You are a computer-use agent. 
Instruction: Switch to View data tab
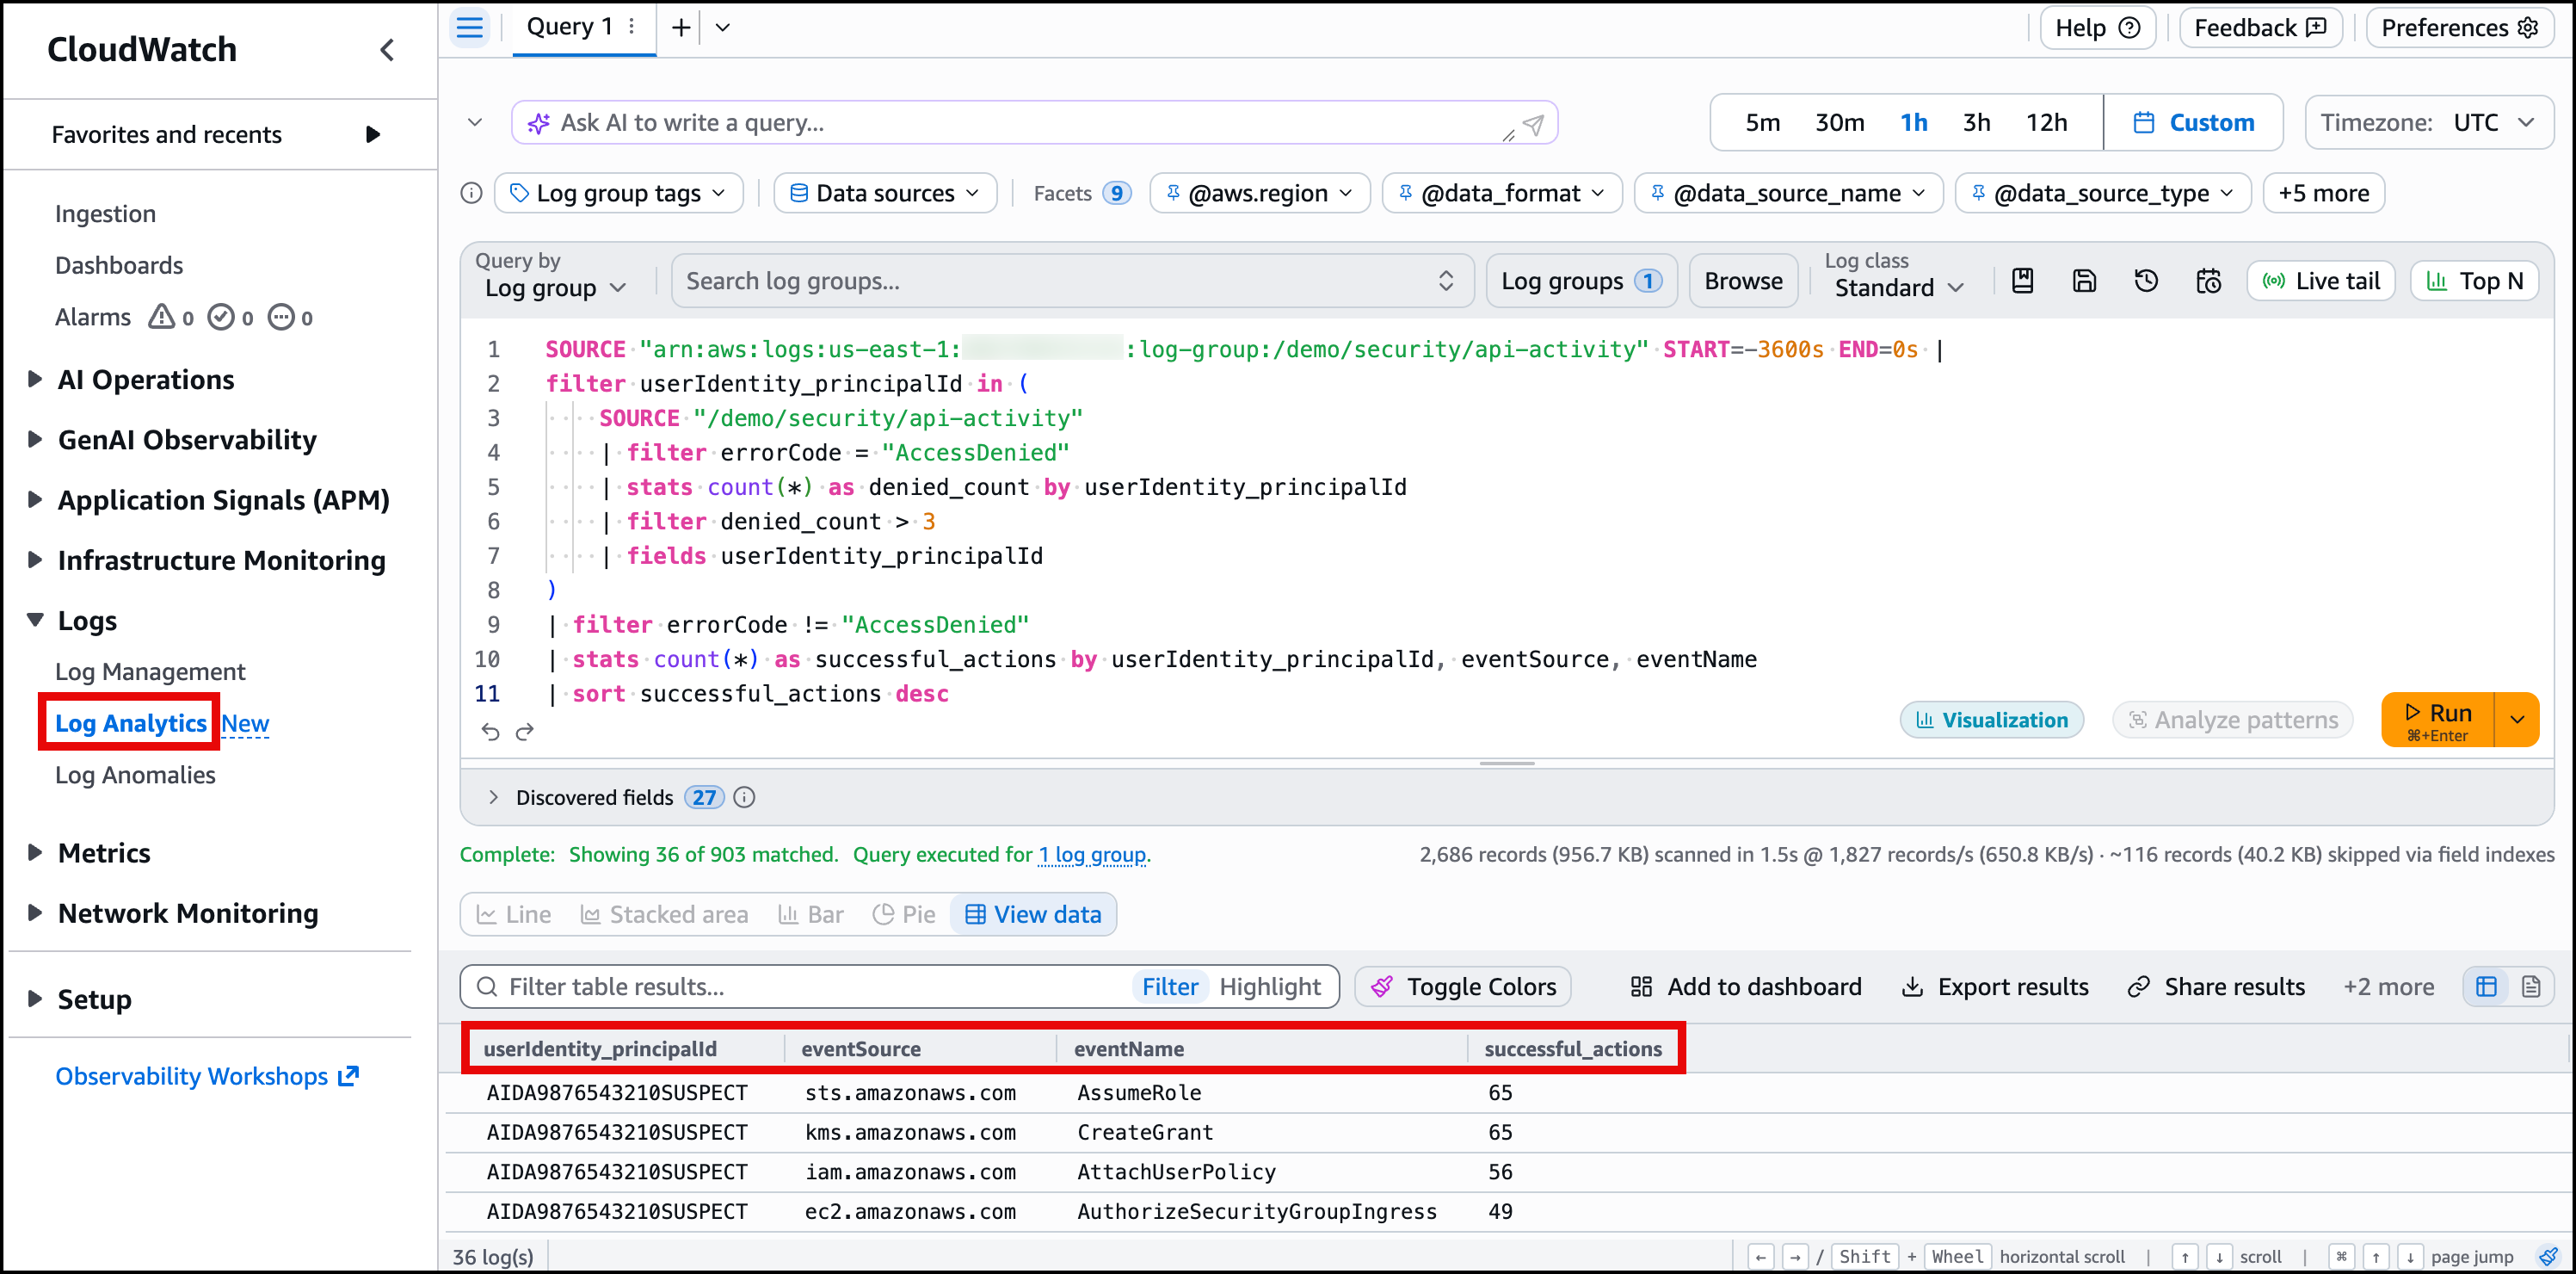click(x=1033, y=915)
